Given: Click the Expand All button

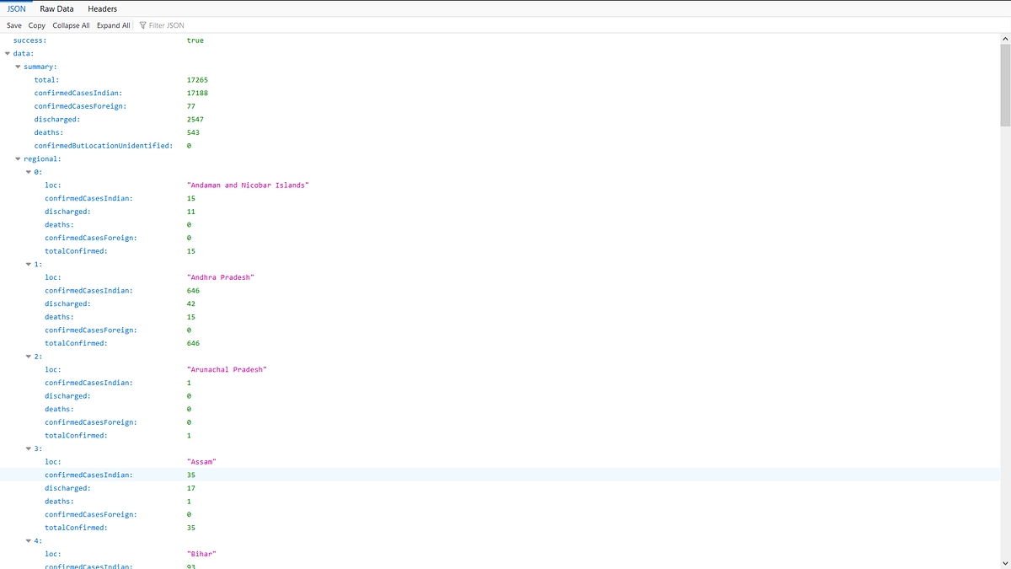Looking at the screenshot, I should 113,24.
